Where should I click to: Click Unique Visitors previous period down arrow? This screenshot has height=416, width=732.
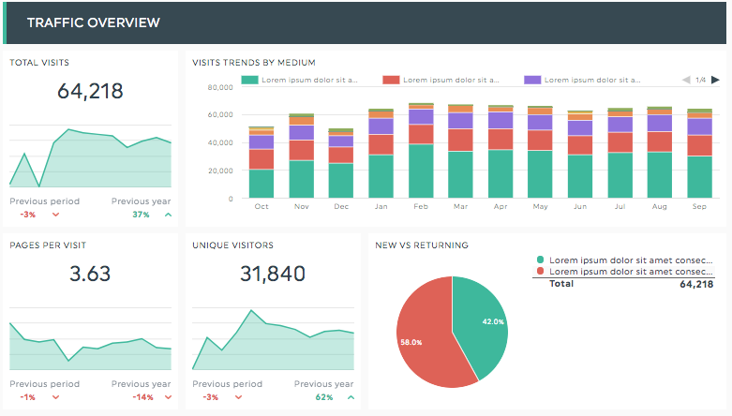239,397
